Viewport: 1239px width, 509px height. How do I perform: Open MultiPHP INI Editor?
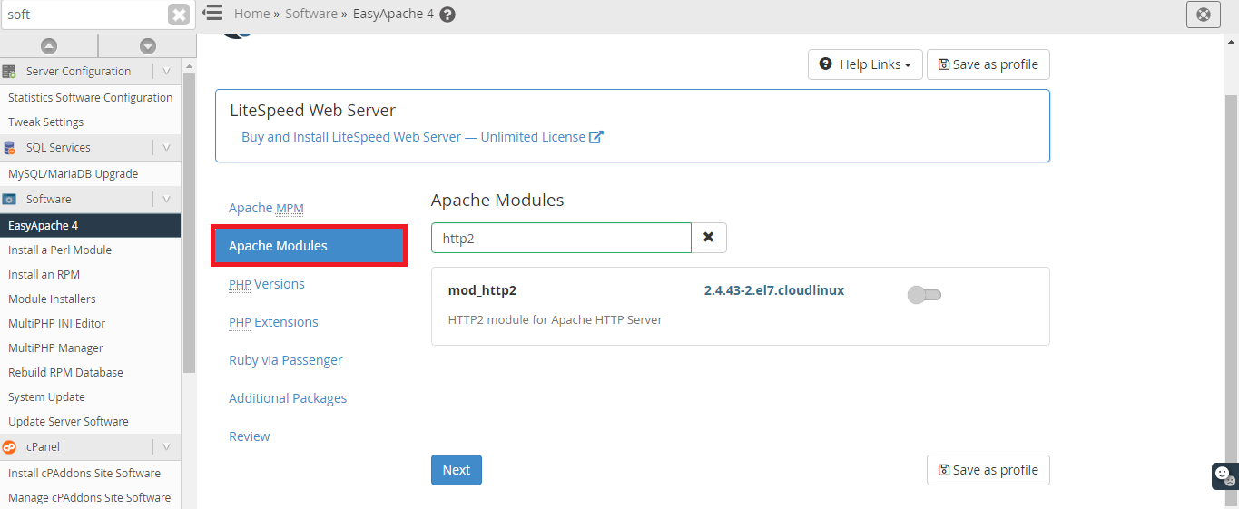pyautogui.click(x=56, y=324)
